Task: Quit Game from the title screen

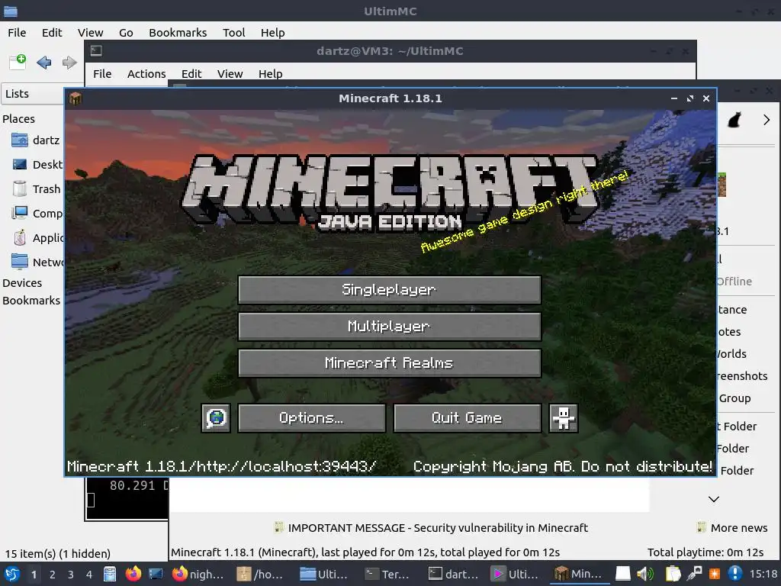Action: pyautogui.click(x=468, y=417)
